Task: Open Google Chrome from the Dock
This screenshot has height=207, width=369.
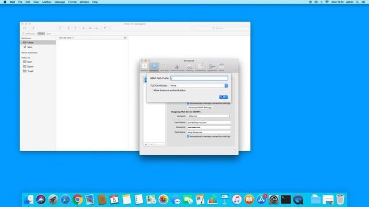Action: point(78,200)
